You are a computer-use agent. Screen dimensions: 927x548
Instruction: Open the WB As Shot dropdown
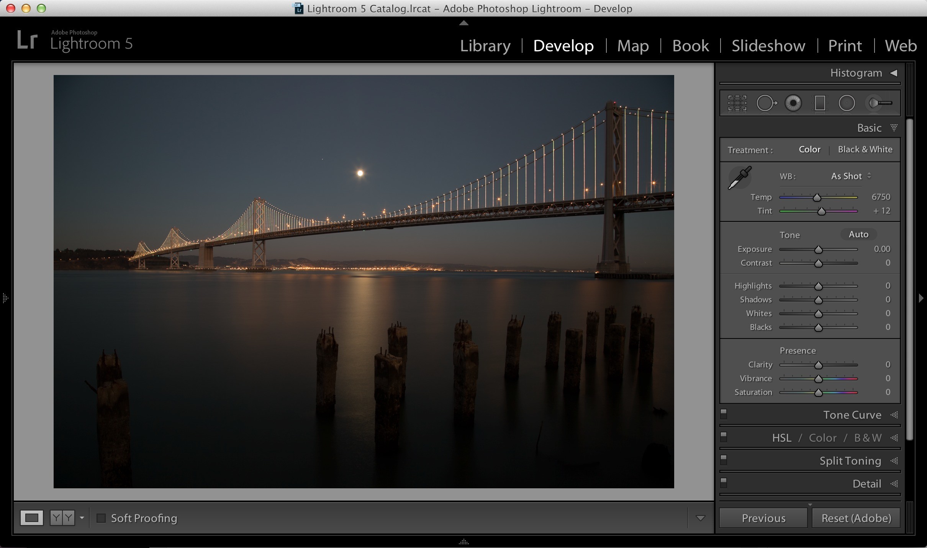point(851,176)
